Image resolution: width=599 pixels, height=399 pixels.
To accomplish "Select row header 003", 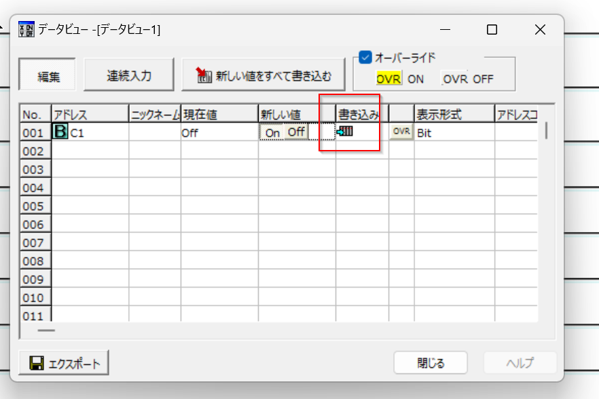I will [x=35, y=169].
